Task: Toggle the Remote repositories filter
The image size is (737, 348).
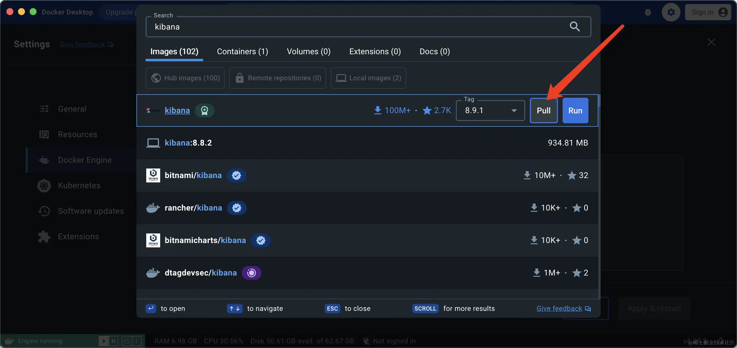Action: [x=278, y=78]
